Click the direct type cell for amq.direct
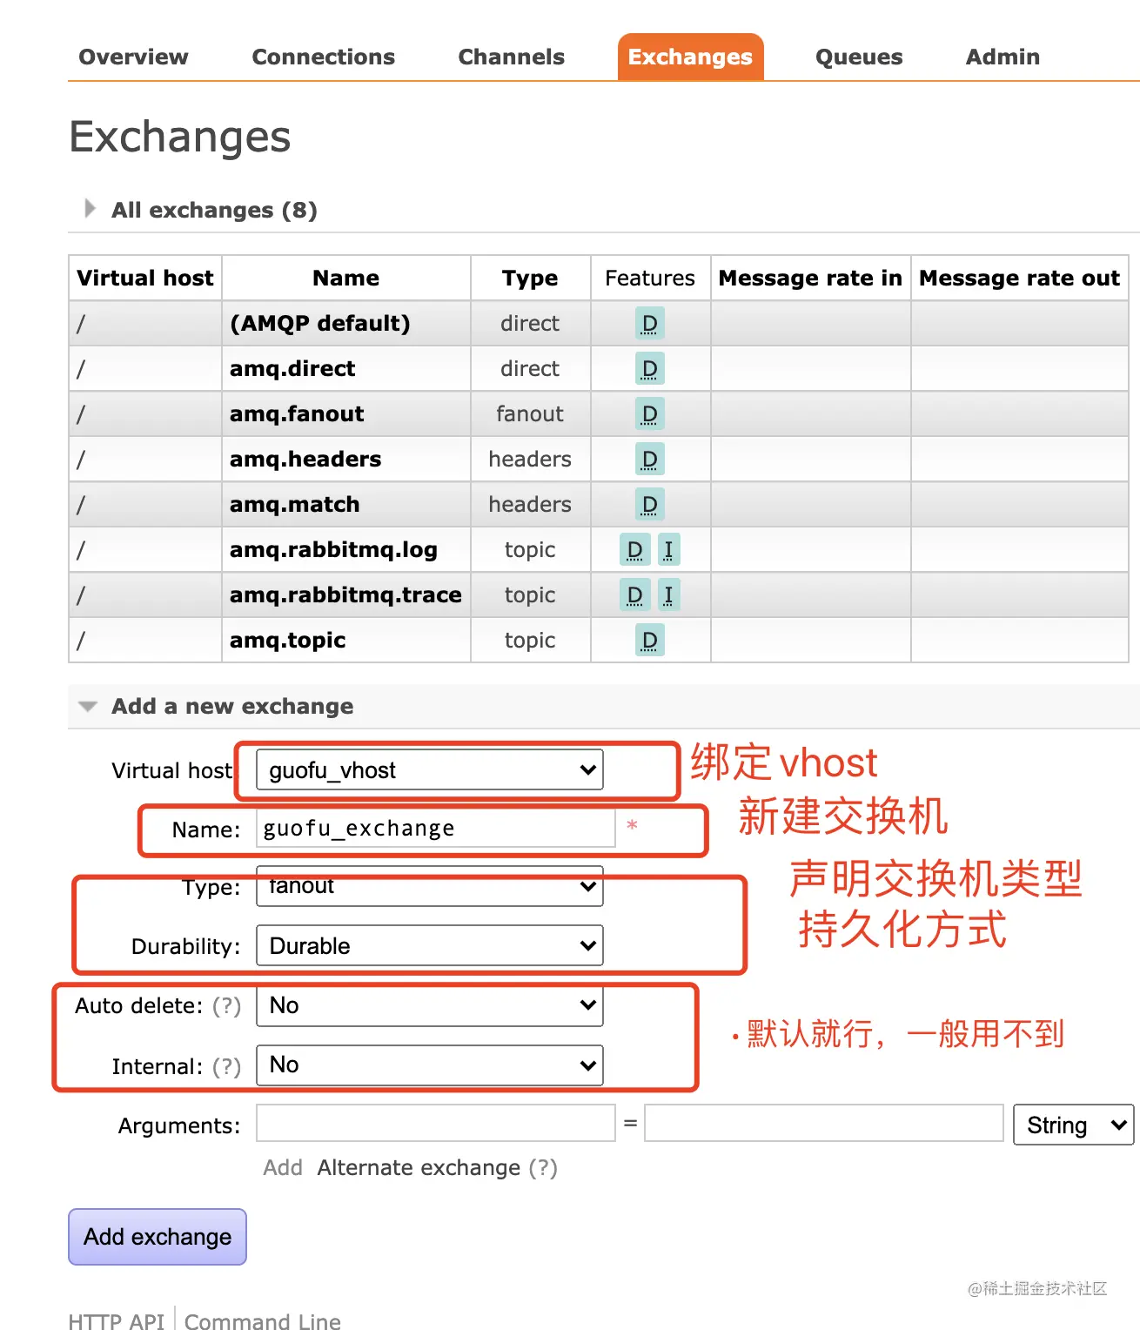The width and height of the screenshot is (1140, 1330). pos(530,368)
